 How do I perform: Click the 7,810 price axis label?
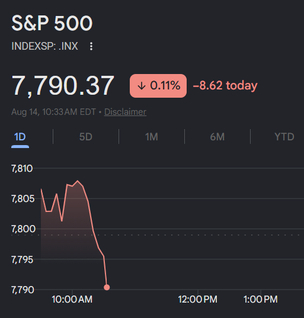click(22, 169)
